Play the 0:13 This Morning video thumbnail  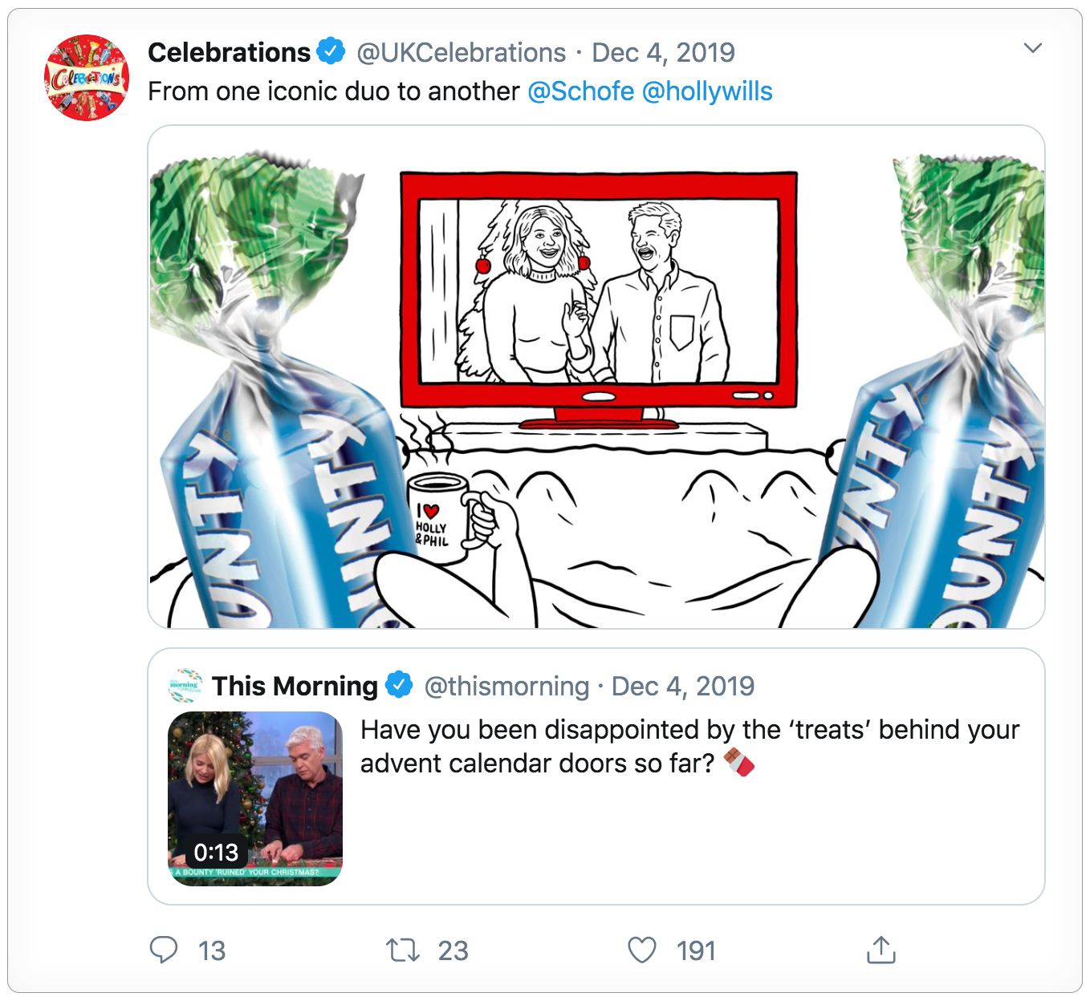click(255, 799)
